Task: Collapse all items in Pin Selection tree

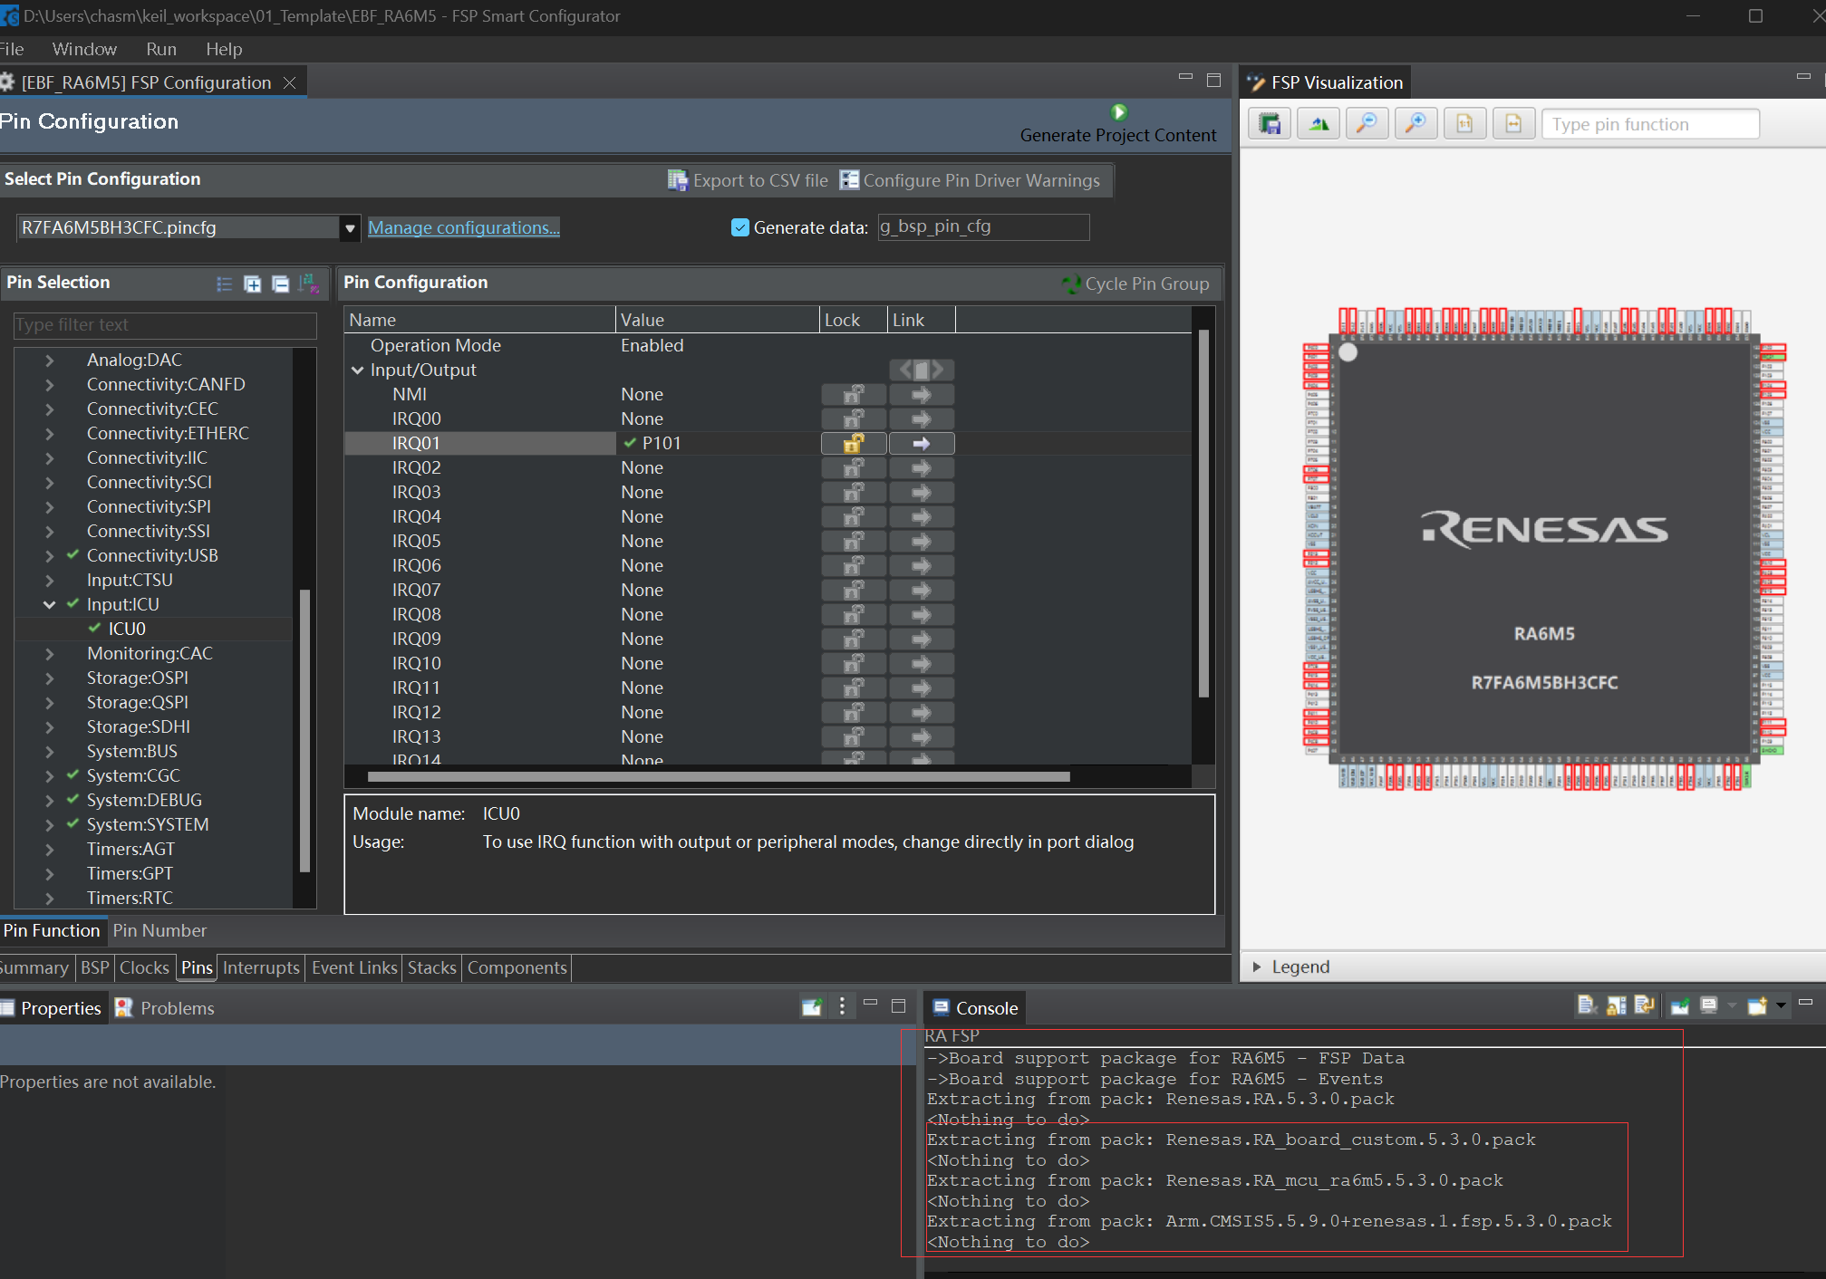Action: click(281, 284)
